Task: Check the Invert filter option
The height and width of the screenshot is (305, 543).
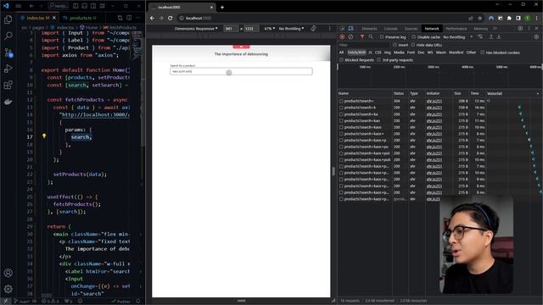Action: pos(395,45)
